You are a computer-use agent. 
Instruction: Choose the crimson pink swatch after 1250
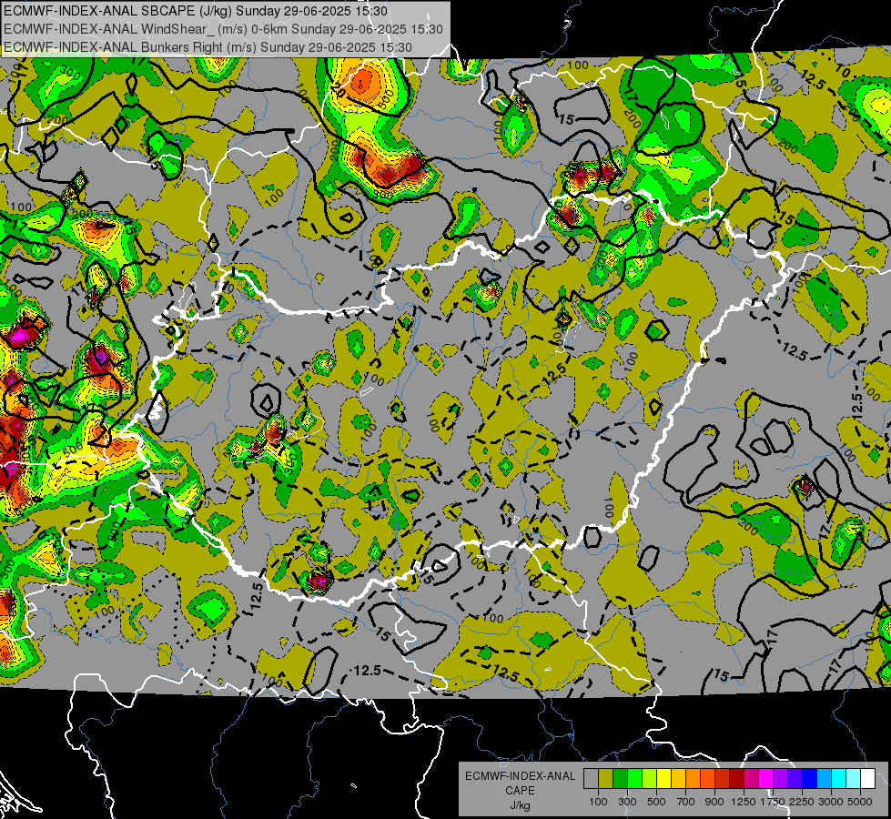point(751,778)
